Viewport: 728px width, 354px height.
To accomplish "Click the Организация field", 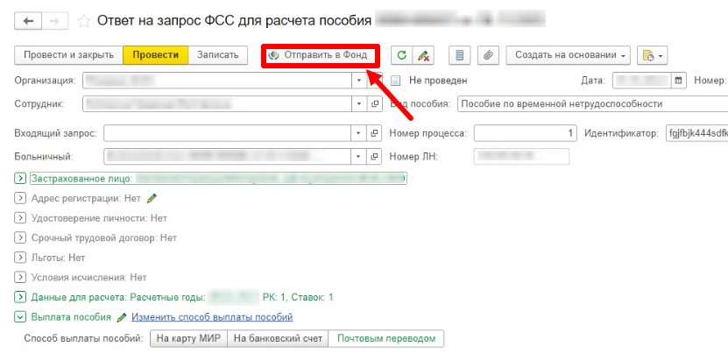I will (x=217, y=81).
